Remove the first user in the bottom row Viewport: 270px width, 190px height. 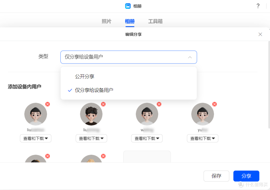(x=48, y=156)
